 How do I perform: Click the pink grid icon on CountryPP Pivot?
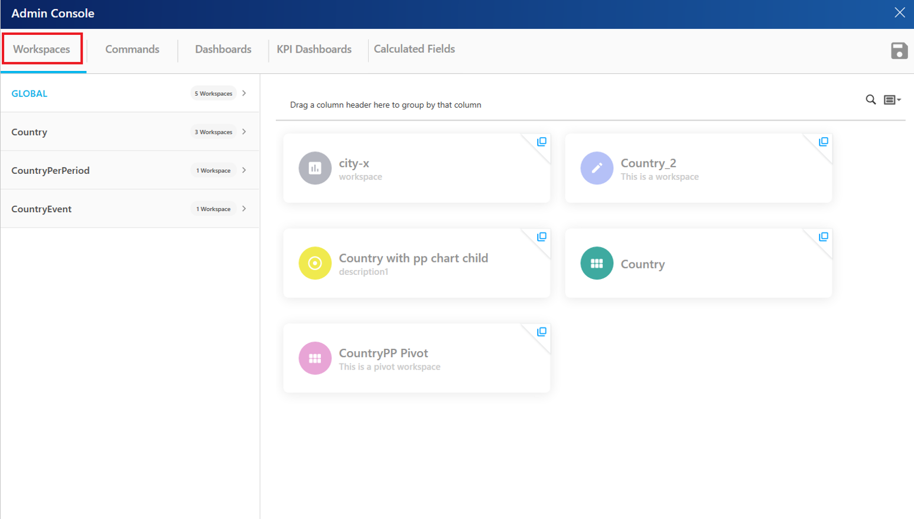click(315, 358)
